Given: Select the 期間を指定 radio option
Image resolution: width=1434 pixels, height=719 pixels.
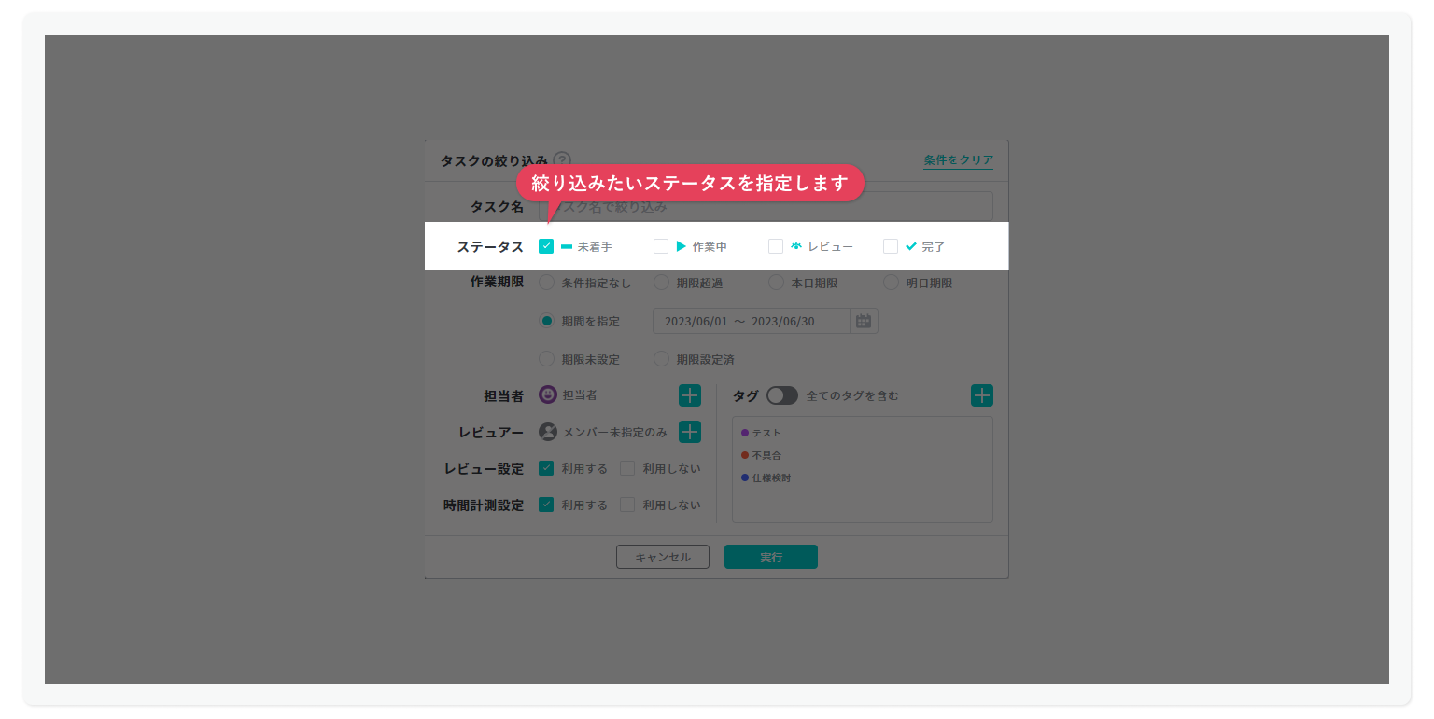Looking at the screenshot, I should [x=546, y=321].
